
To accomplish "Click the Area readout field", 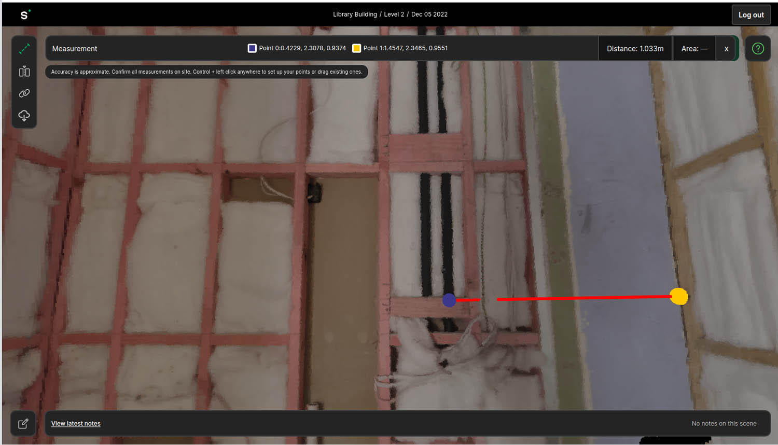I will point(694,49).
